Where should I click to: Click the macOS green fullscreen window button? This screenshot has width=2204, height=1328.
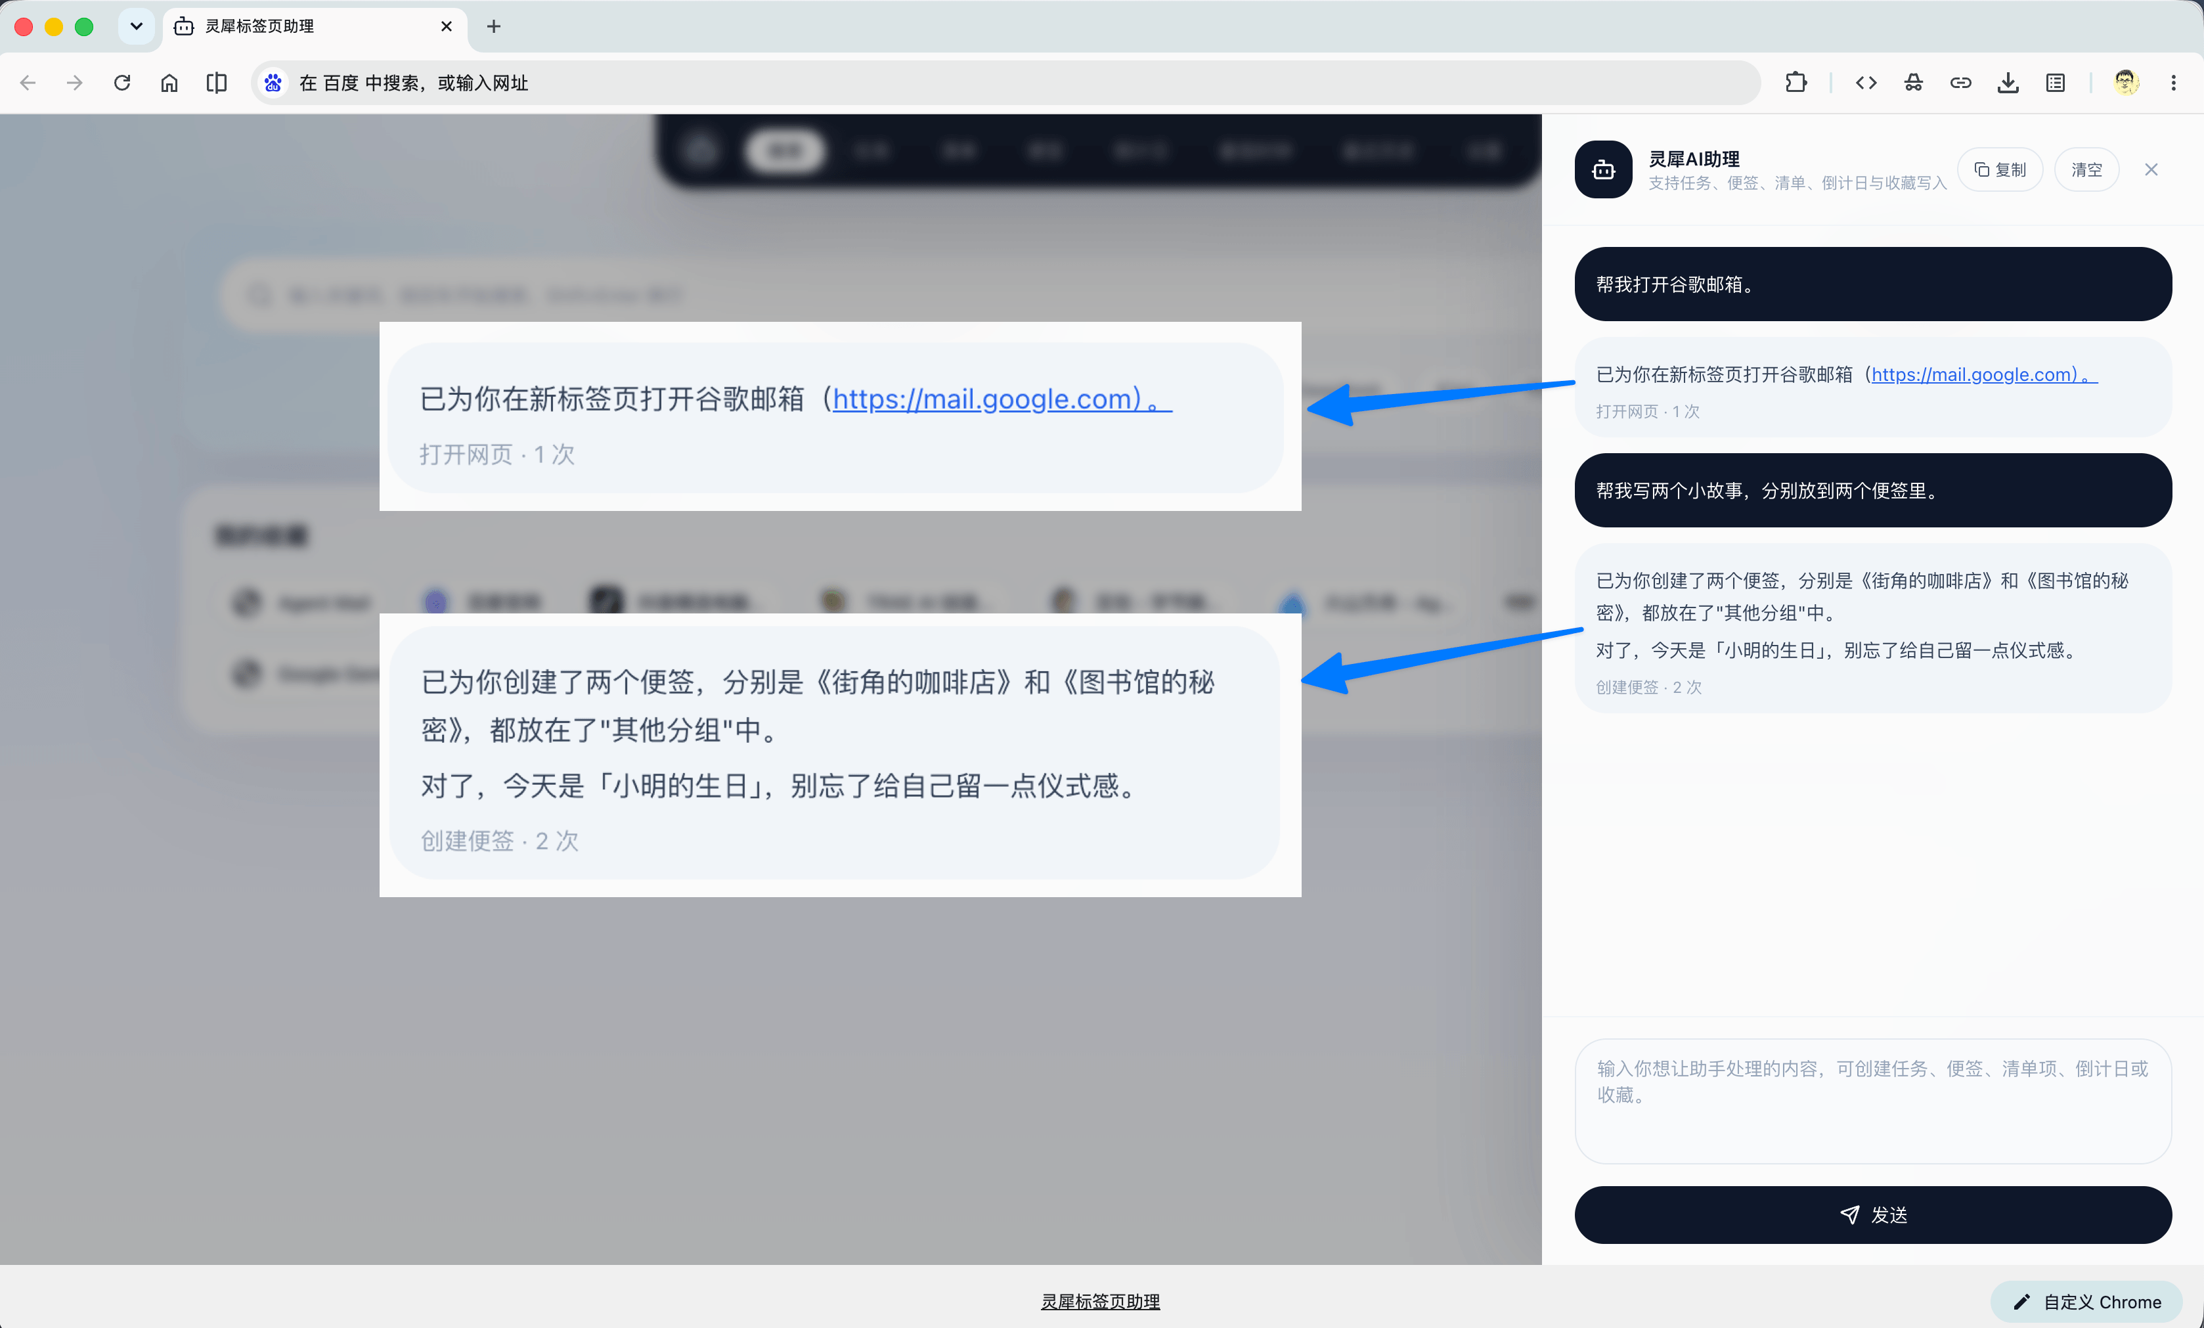tap(84, 27)
